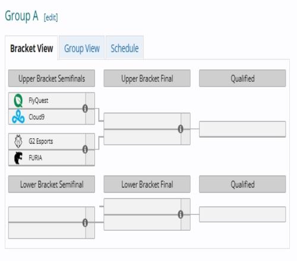Click the Cloud9 team logo
Viewport: 297px width, 261px height.
pos(18,117)
